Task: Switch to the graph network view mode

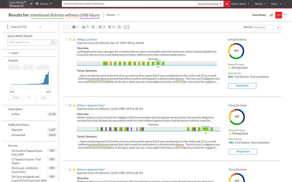Action: click(271, 15)
